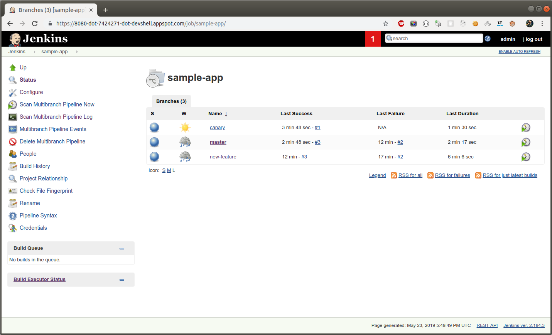Viewport: 552px width, 335px height.
Task: Open the Jenkins ver. 2.164.3 link
Action: tap(524, 325)
